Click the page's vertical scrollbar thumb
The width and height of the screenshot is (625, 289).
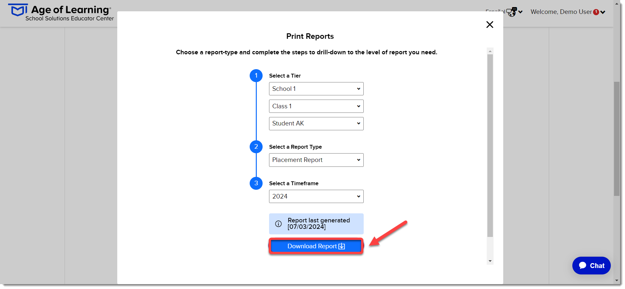tap(617, 139)
